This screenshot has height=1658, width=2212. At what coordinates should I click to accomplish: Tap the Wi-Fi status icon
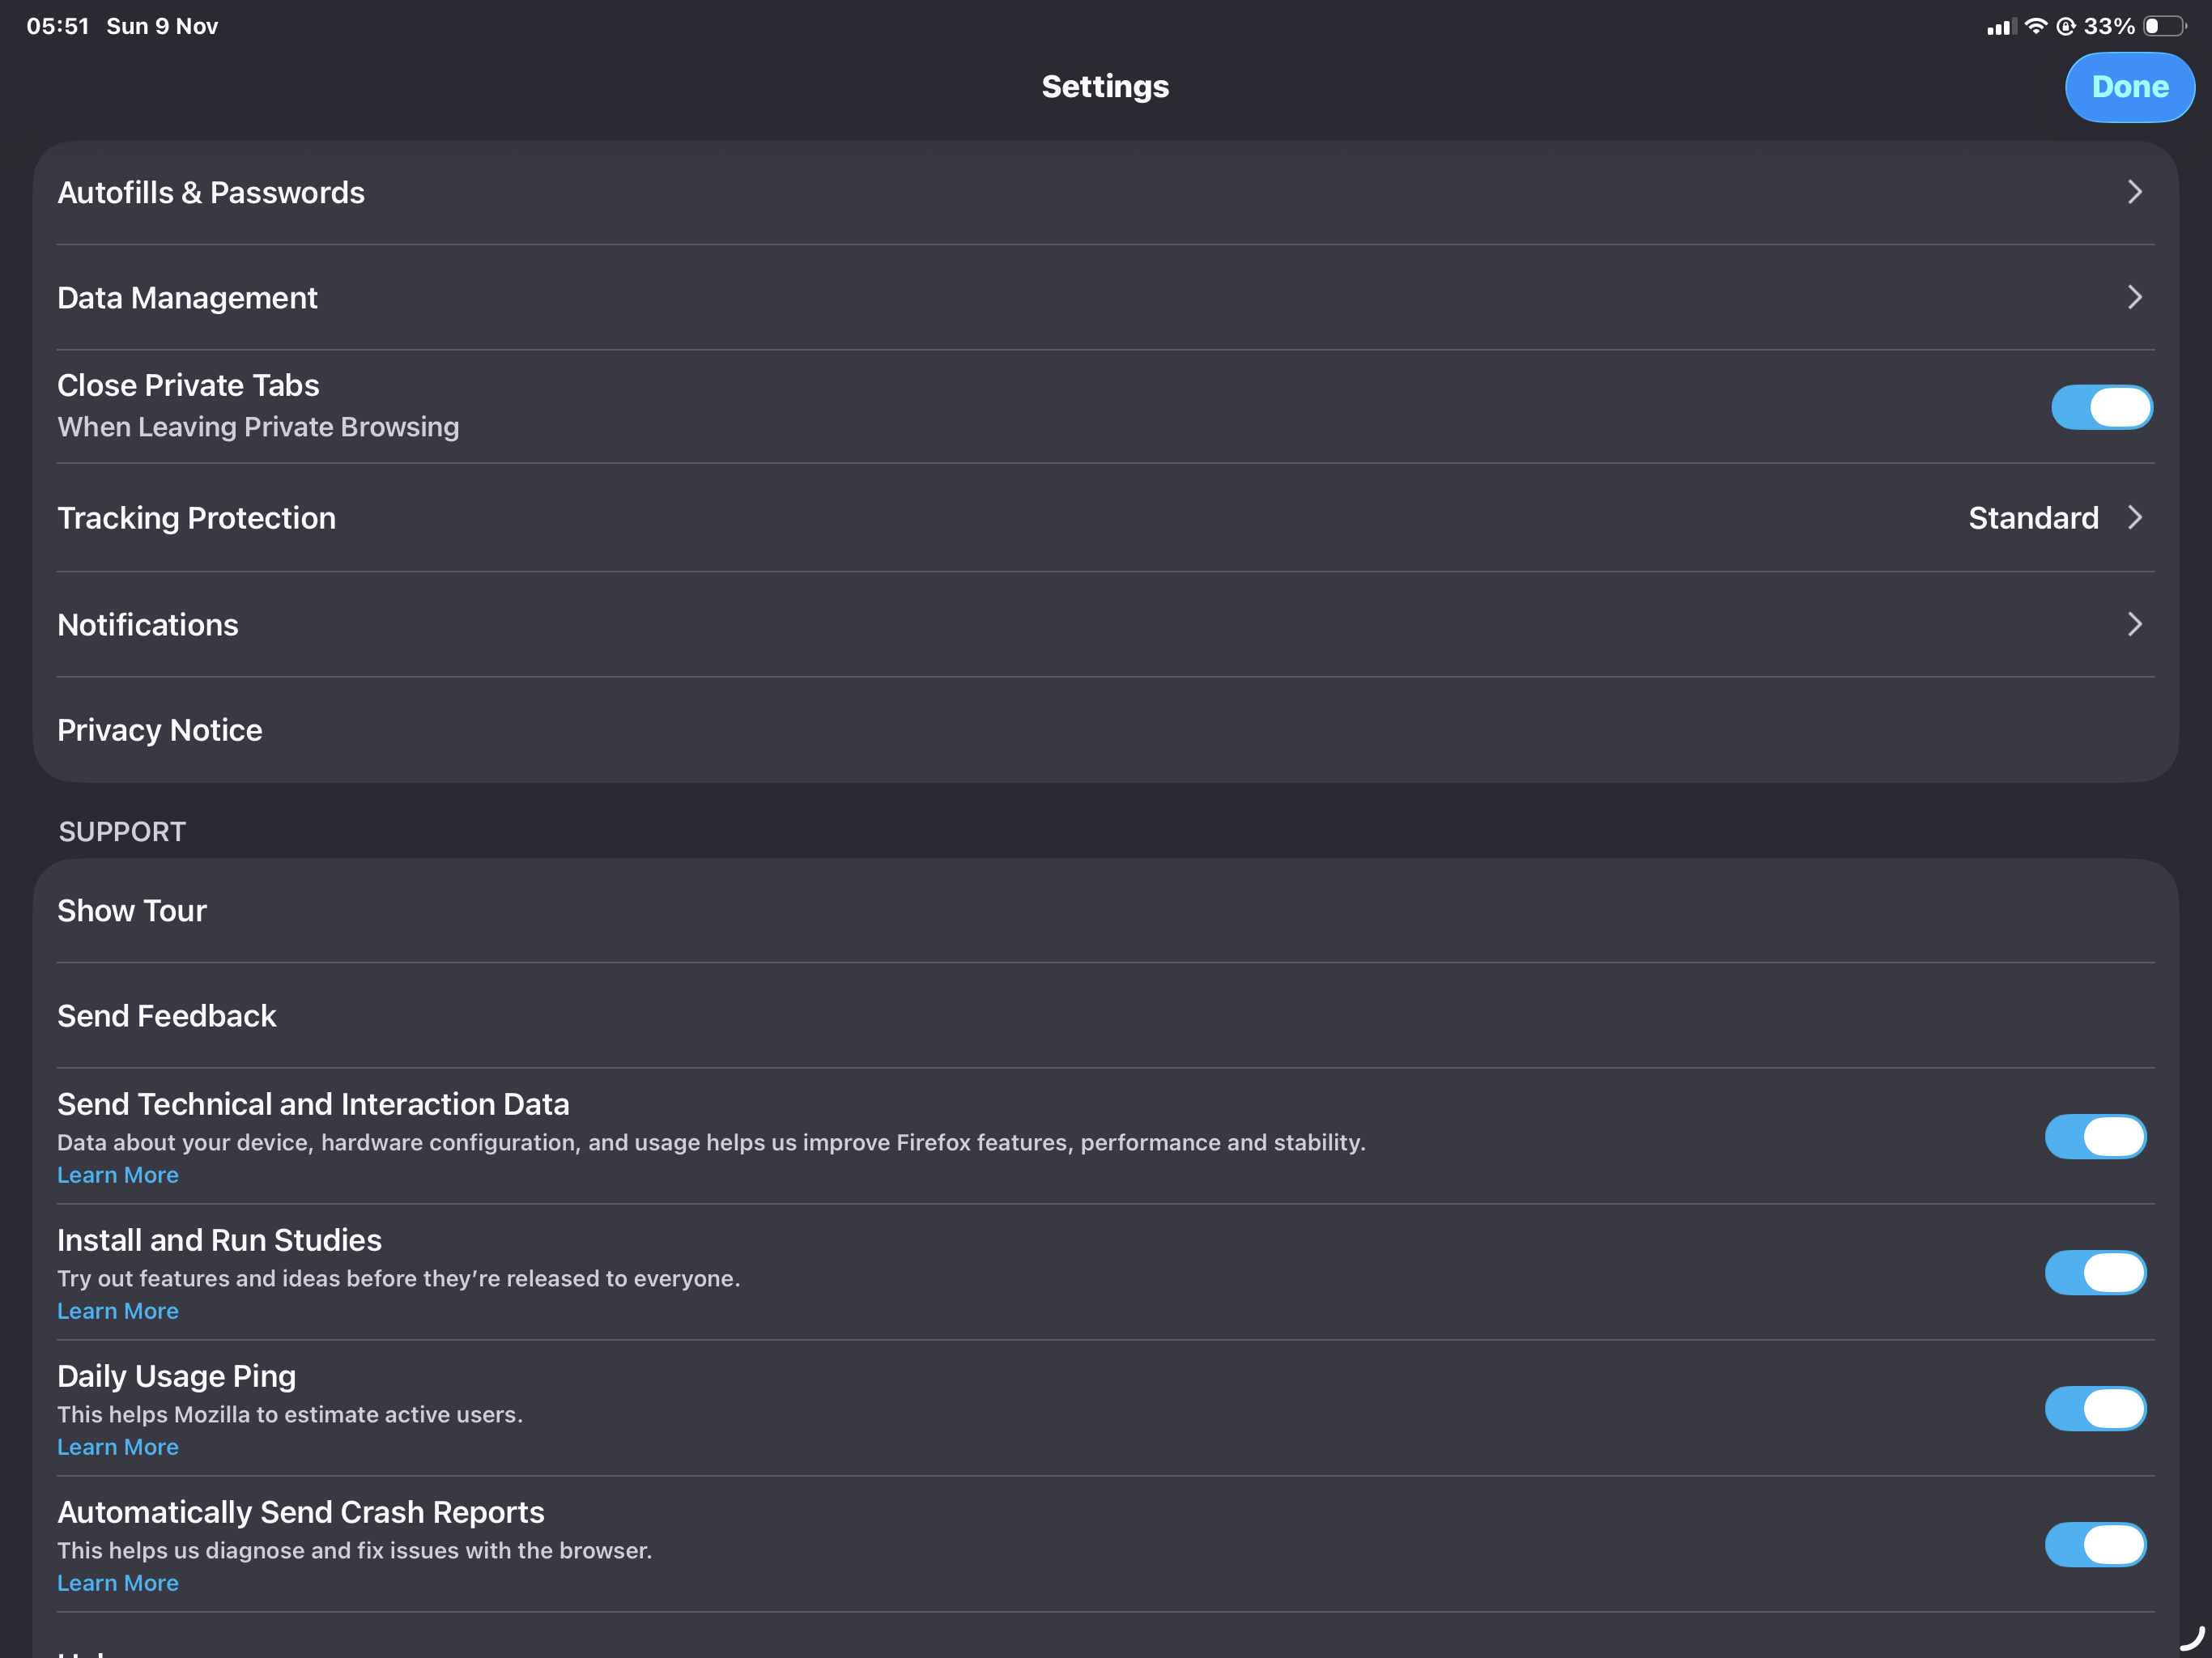(2035, 26)
